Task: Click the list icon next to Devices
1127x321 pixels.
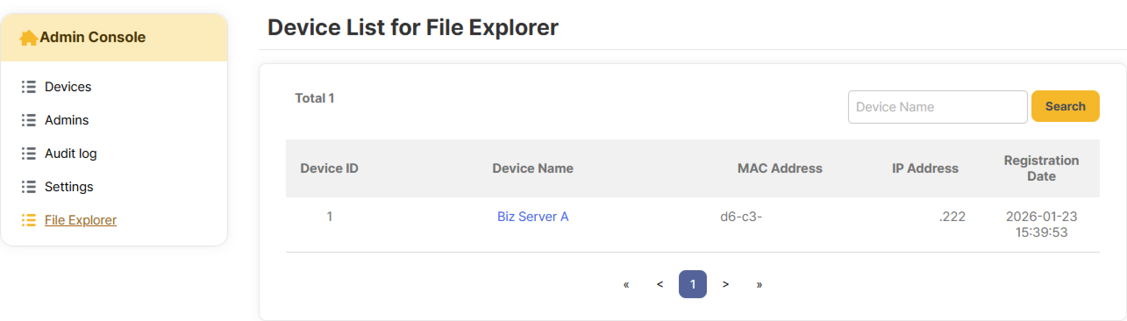Action: click(29, 87)
